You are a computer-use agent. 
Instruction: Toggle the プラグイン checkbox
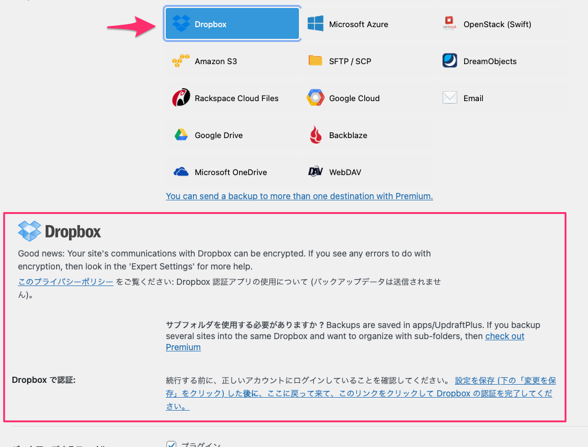click(x=171, y=445)
